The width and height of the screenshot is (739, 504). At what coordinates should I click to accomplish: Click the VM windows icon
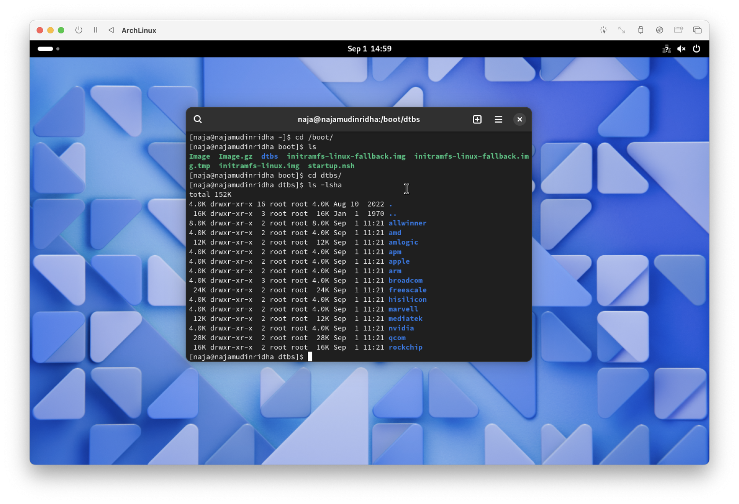(x=697, y=30)
